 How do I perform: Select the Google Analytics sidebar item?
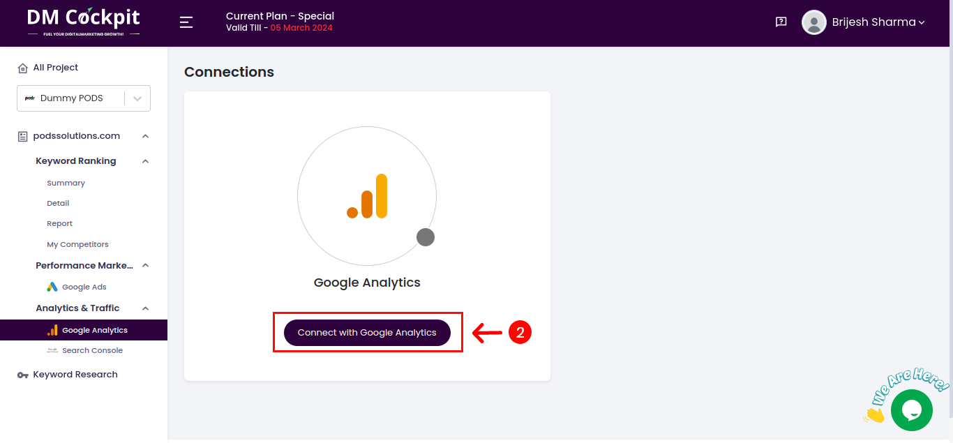click(x=95, y=329)
